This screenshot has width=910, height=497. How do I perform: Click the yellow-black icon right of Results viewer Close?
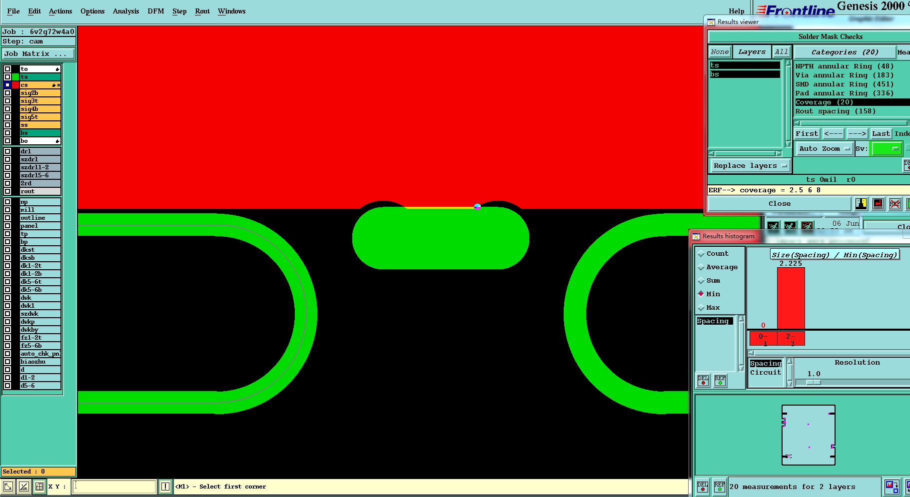(x=861, y=203)
